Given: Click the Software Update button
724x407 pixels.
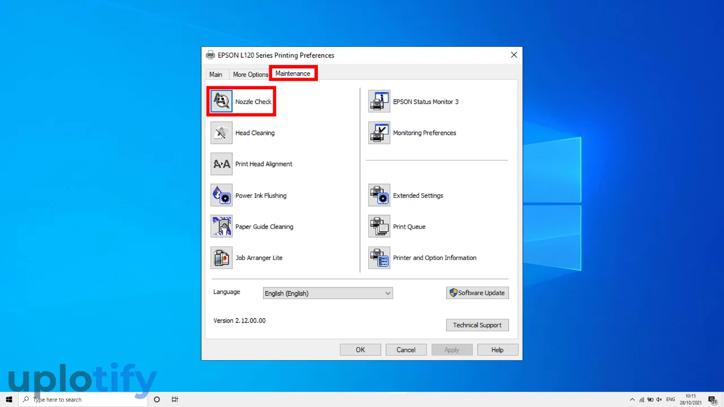Looking at the screenshot, I should pos(477,293).
